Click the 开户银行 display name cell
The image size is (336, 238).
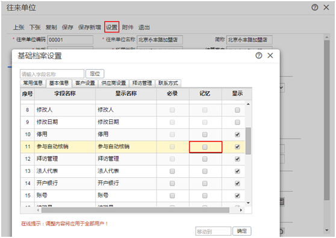(x=126, y=184)
